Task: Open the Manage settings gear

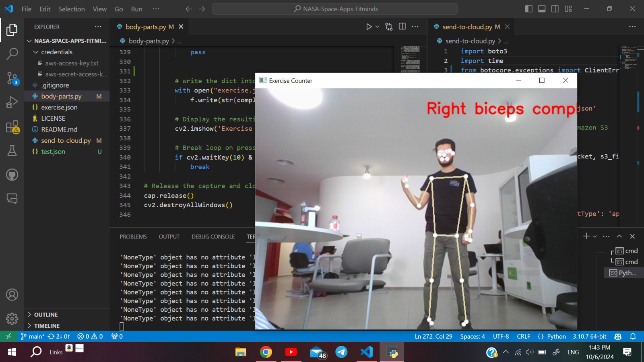Action: 12,319
